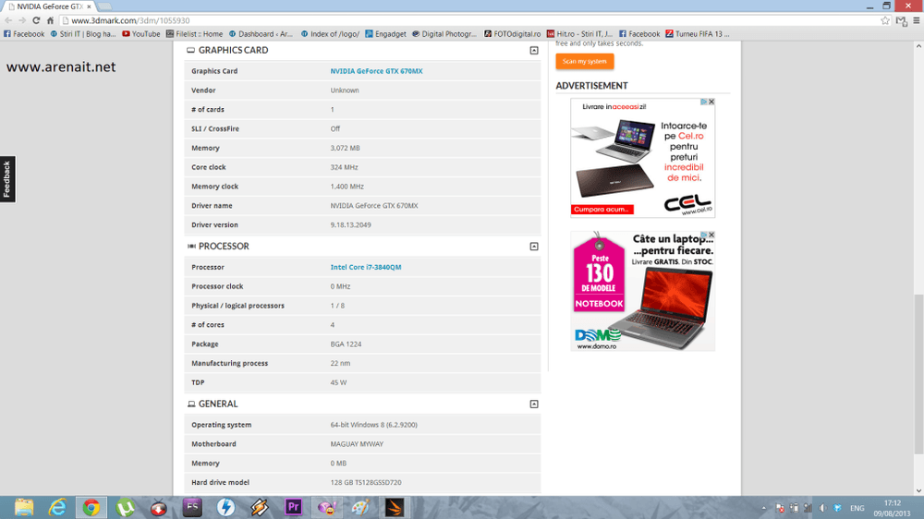The image size is (924, 519).
Task: Open the ENG language switcher
Action: pos(857,508)
